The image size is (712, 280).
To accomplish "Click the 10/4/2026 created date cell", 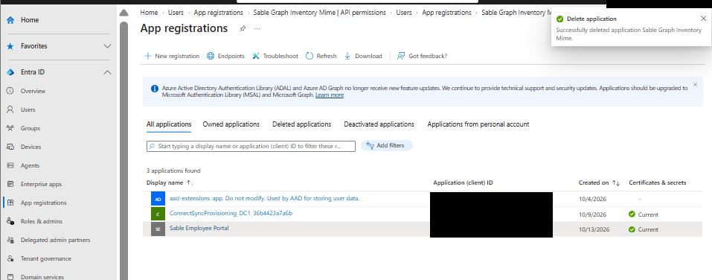I will [592, 199].
